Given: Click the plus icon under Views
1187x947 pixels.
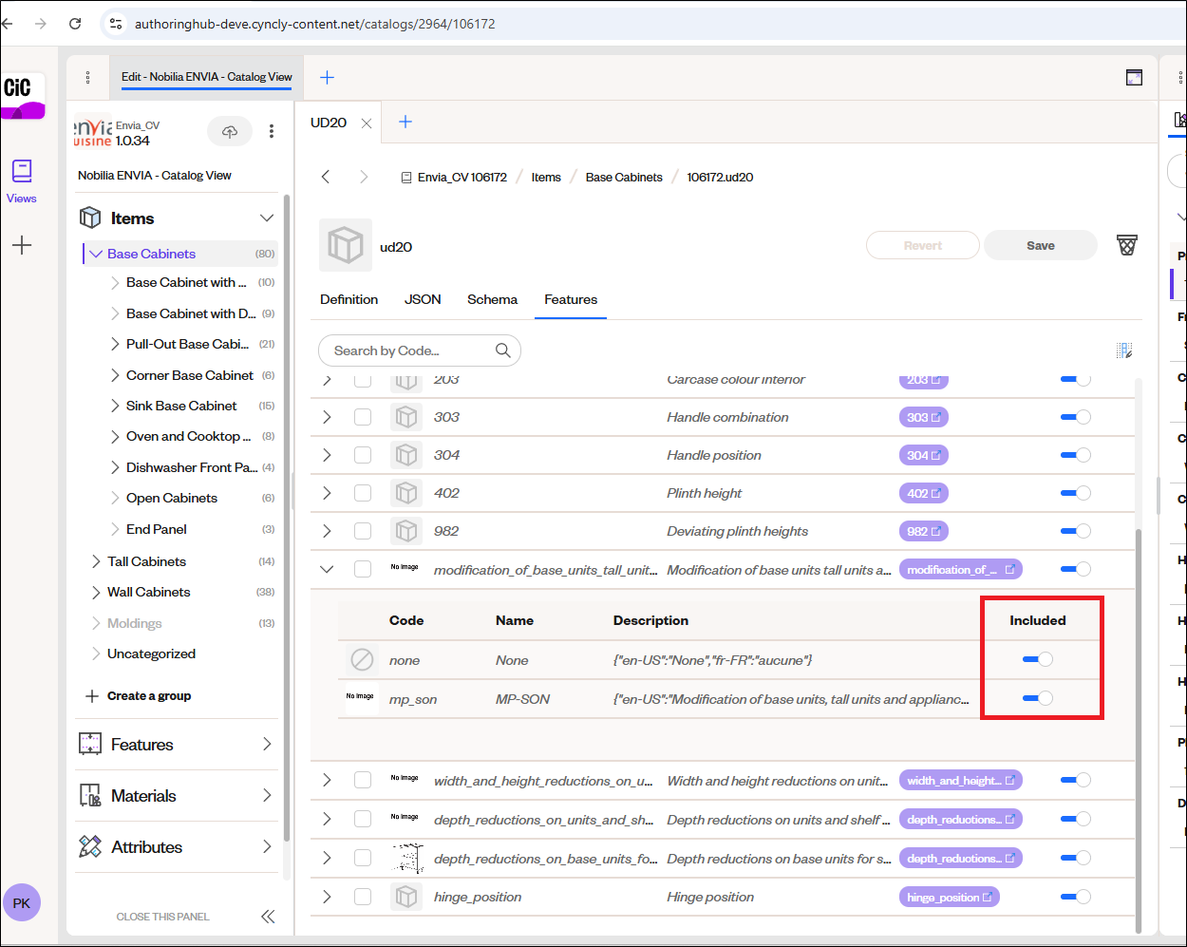Looking at the screenshot, I should (22, 245).
